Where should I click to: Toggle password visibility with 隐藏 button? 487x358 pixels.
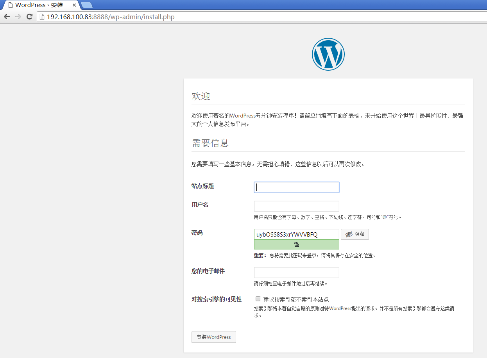pyautogui.click(x=355, y=234)
